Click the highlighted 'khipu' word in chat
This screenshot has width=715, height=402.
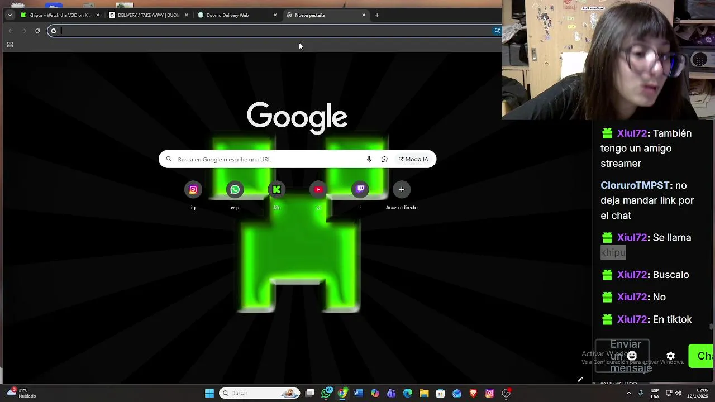(613, 252)
